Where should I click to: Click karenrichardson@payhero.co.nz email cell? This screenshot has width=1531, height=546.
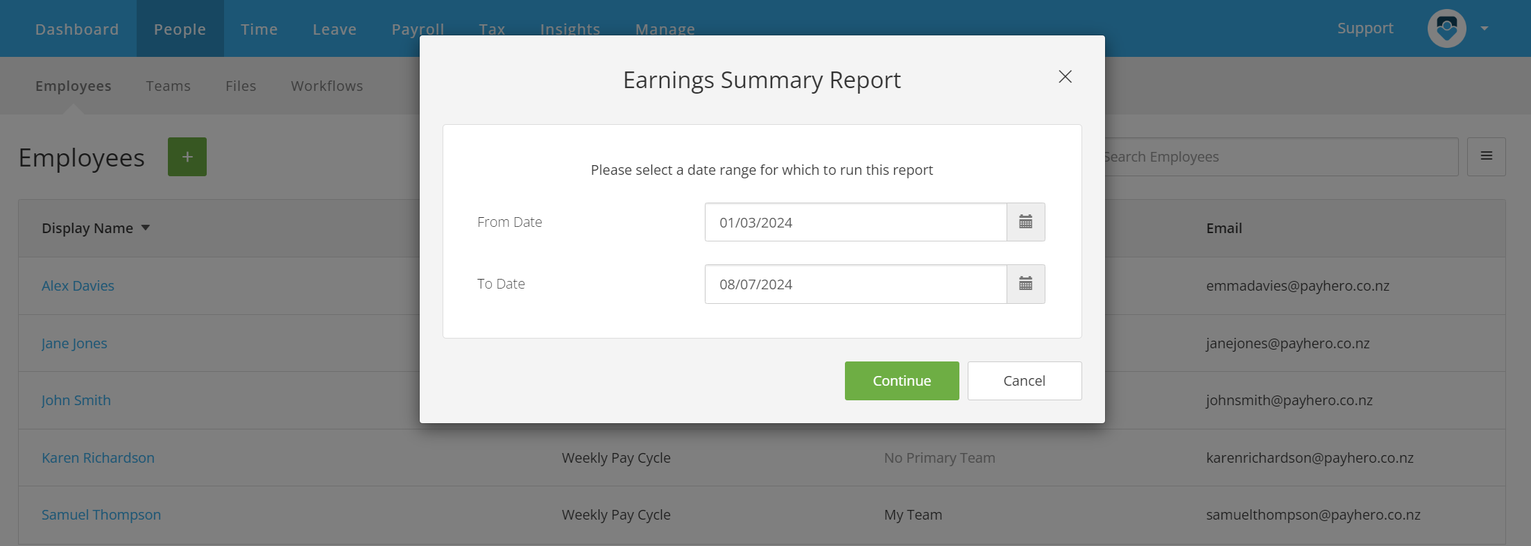pos(1310,458)
